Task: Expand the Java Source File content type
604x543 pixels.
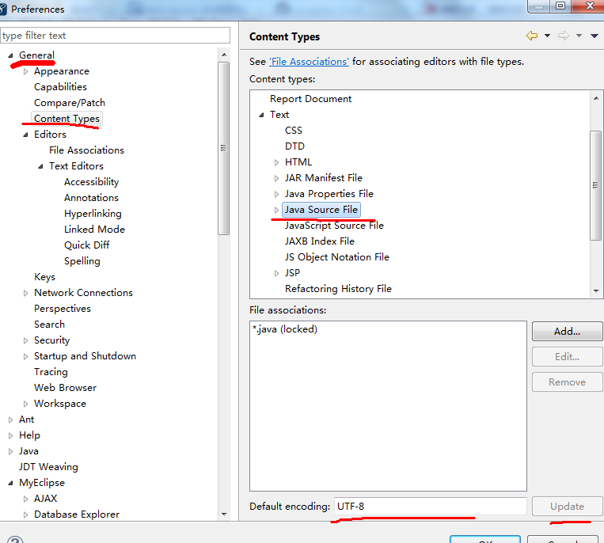Action: pyautogui.click(x=276, y=210)
